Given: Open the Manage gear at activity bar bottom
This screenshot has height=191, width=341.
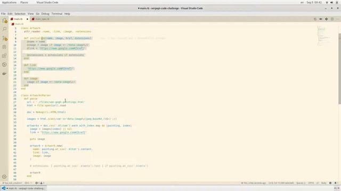Looking at the screenshot, I should tap(4, 177).
